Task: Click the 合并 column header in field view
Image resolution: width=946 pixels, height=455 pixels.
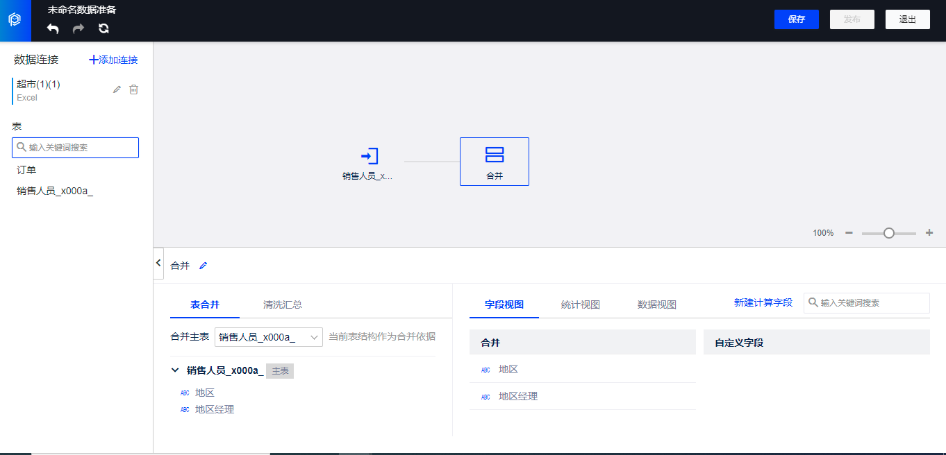Action: 582,342
